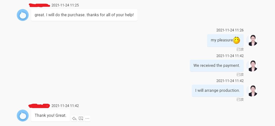The height and width of the screenshot is (126, 275).
Task: Select the "great. I will do the purchase" message bubble
Action: tap(84, 15)
